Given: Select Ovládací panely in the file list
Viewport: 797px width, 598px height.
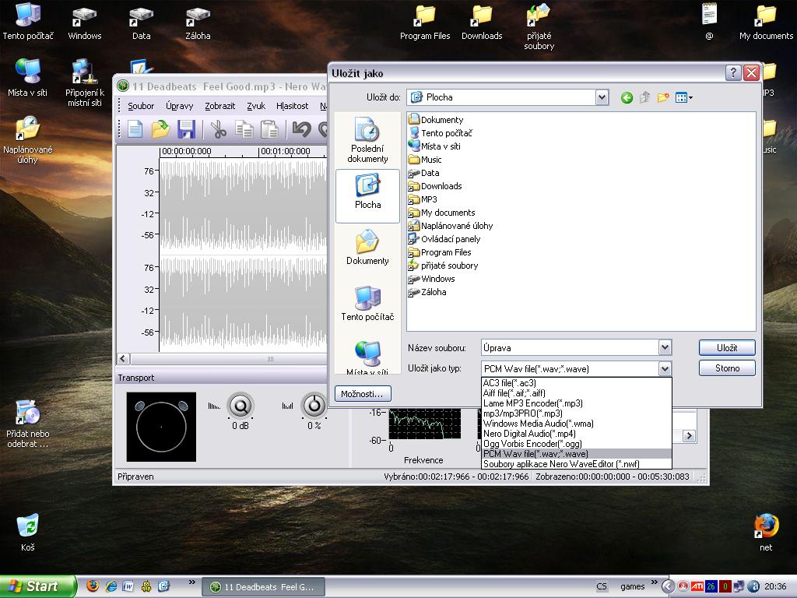Looking at the screenshot, I should [444, 239].
